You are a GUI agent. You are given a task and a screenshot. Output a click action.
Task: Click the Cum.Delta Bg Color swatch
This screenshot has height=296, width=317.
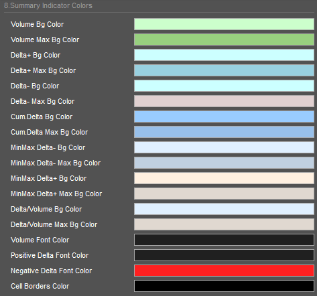[224, 117]
